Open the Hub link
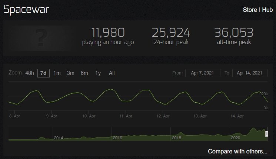Image resolution: width=276 pixels, height=159 pixels. (x=267, y=10)
